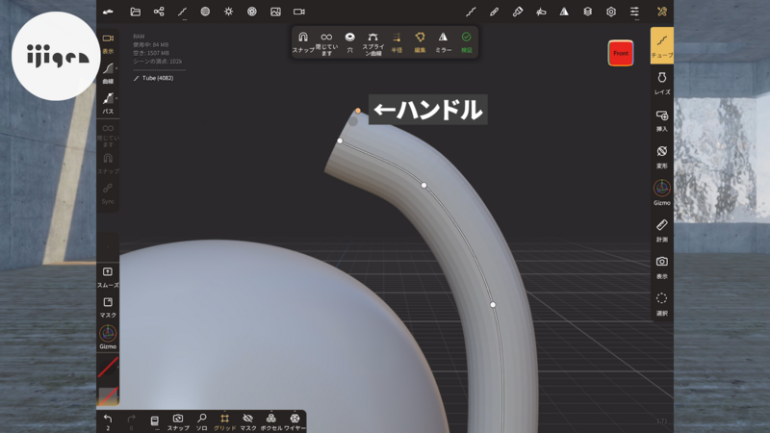Click Sync on left panel
The image size is (770, 433).
tap(108, 193)
